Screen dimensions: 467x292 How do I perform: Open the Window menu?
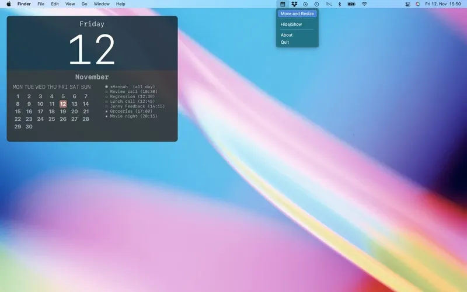[x=102, y=4]
